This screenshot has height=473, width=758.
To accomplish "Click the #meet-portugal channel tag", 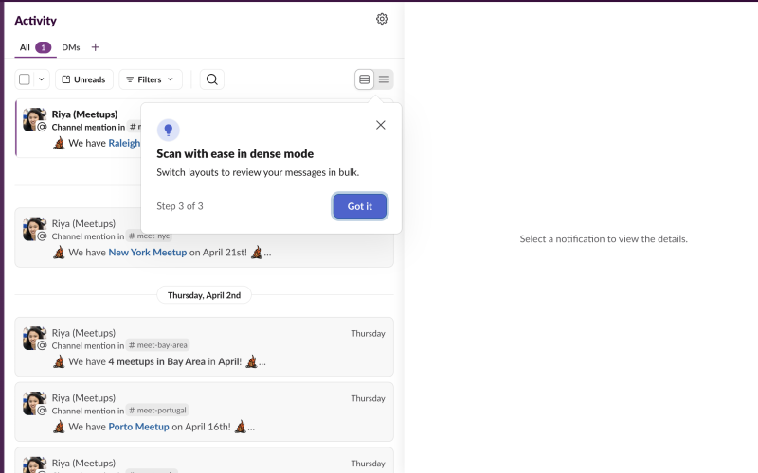I will coord(157,410).
